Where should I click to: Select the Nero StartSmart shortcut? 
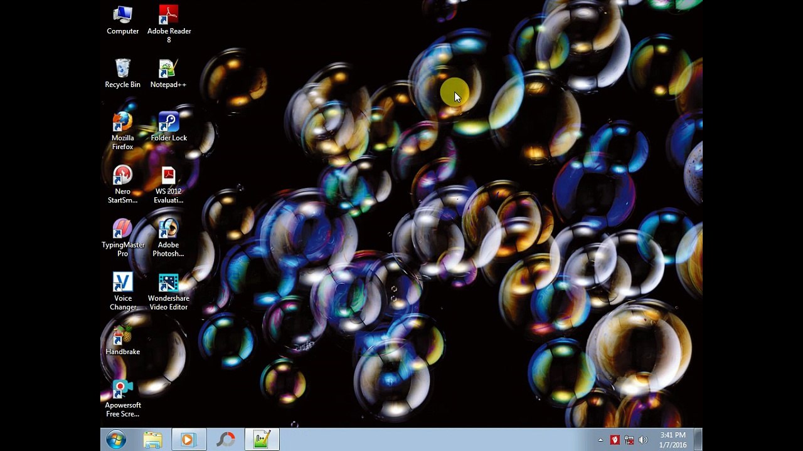[x=122, y=184]
